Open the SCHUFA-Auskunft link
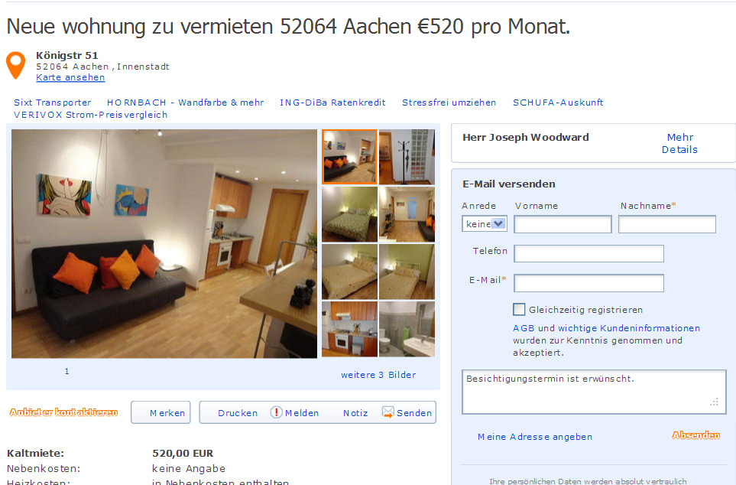Screen dimensions: 736x485 pyautogui.click(x=558, y=103)
